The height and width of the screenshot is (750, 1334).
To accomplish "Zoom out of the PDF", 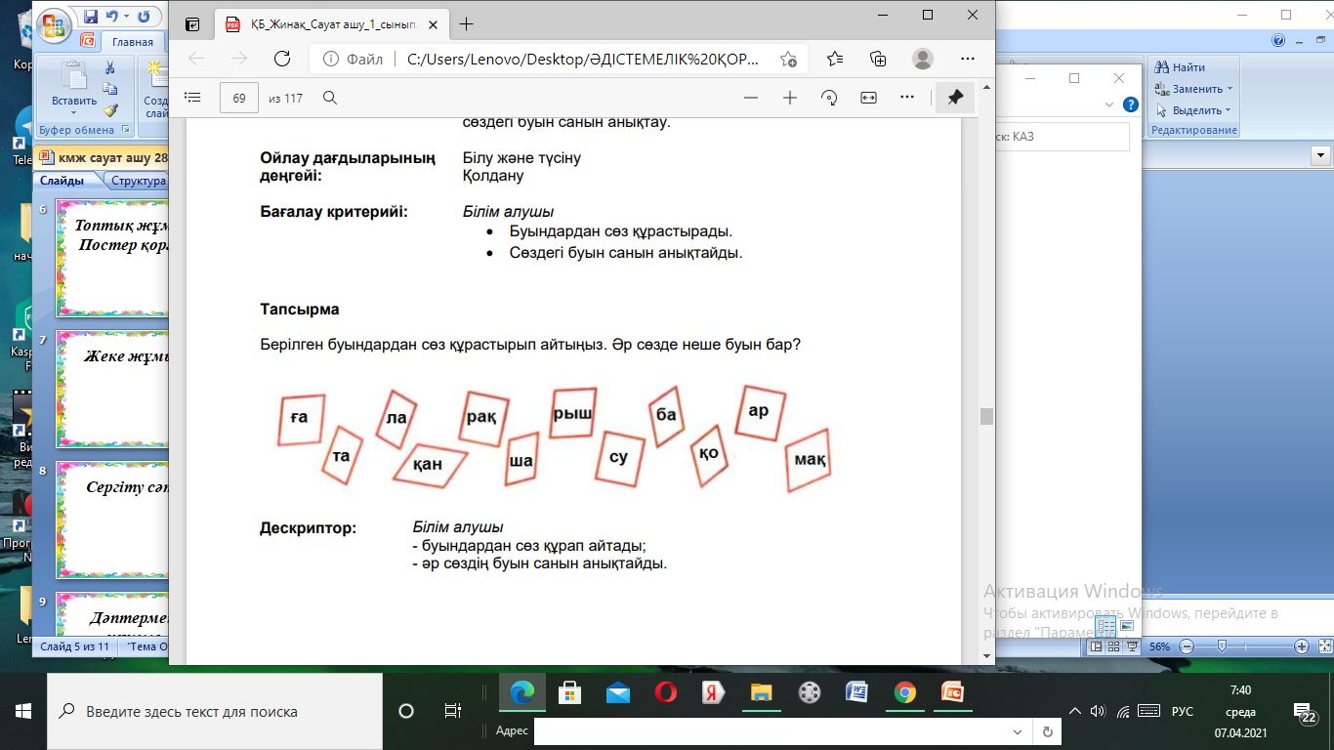I will (x=751, y=98).
